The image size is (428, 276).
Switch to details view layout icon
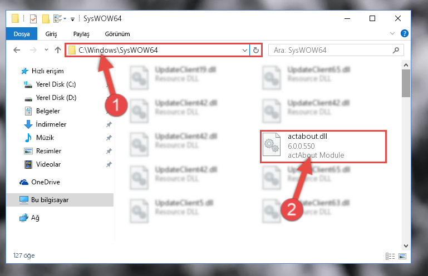[390, 256]
